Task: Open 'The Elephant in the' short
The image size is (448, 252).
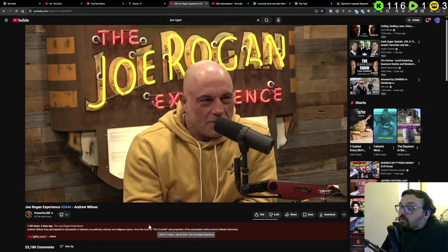Action: point(409,126)
